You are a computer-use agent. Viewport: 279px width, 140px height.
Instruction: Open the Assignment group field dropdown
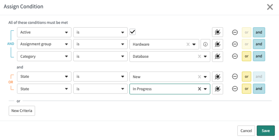44,44
